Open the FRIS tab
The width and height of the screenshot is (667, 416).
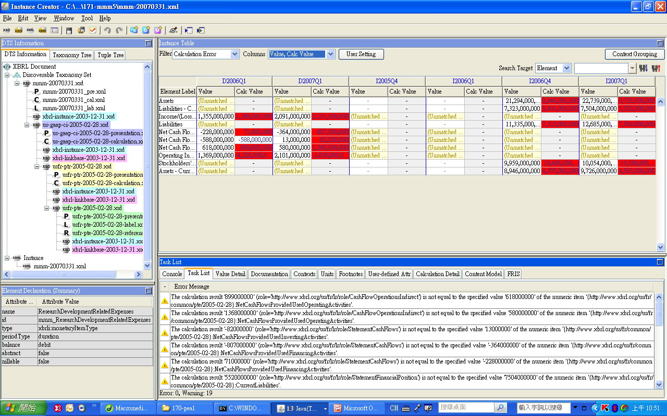513,274
